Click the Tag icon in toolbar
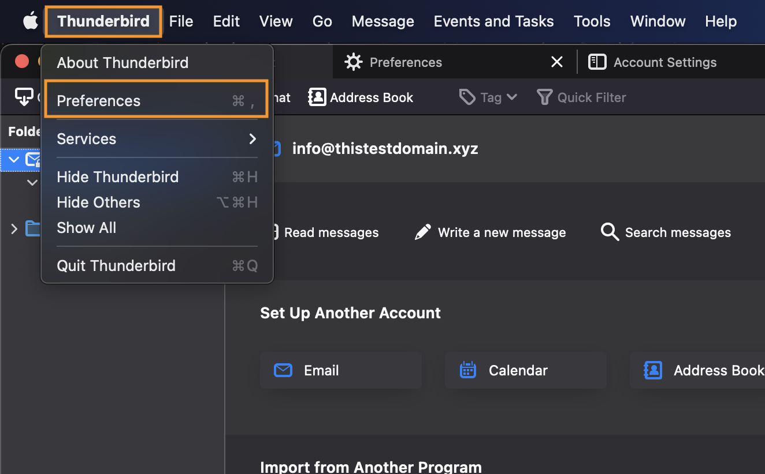The image size is (765, 474). [x=467, y=97]
